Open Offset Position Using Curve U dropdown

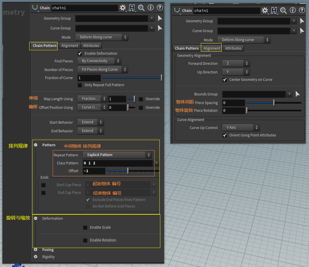(92, 107)
